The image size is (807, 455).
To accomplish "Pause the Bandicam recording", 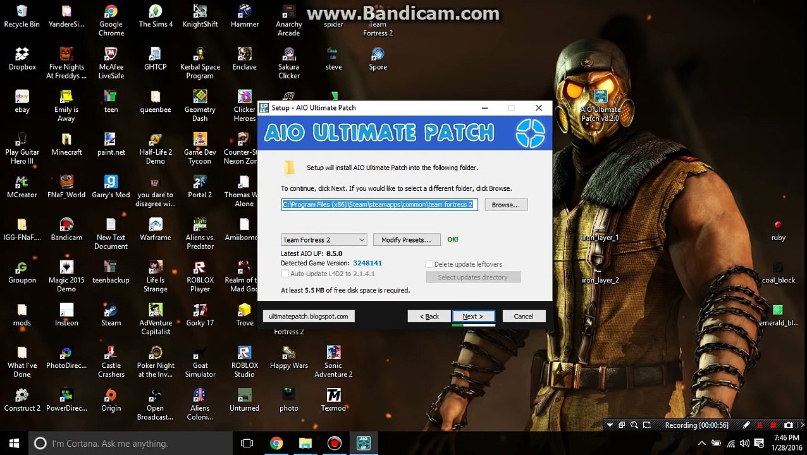I will point(760,425).
